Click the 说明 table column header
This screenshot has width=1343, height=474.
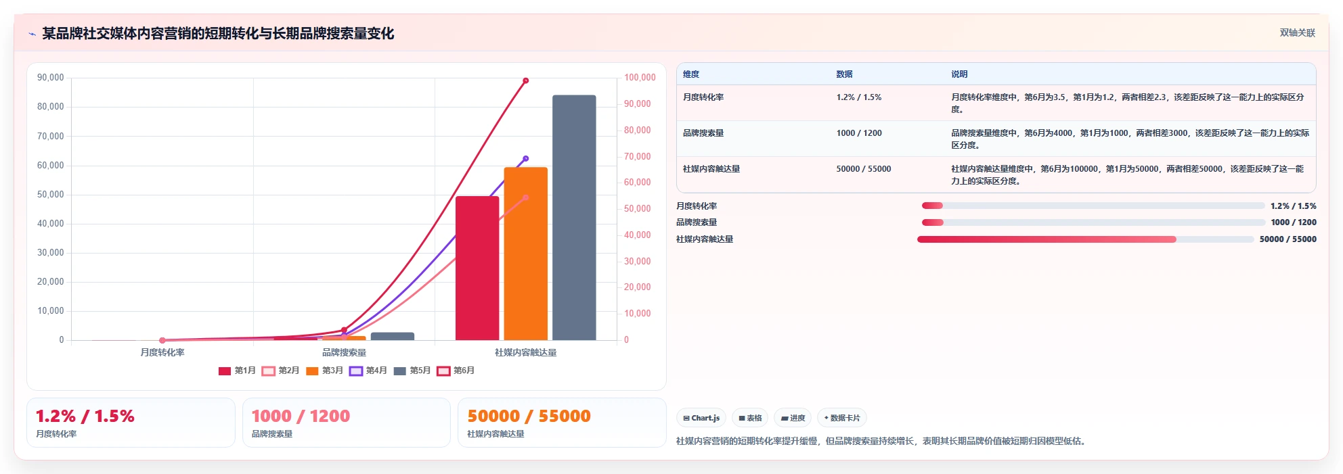coord(959,74)
